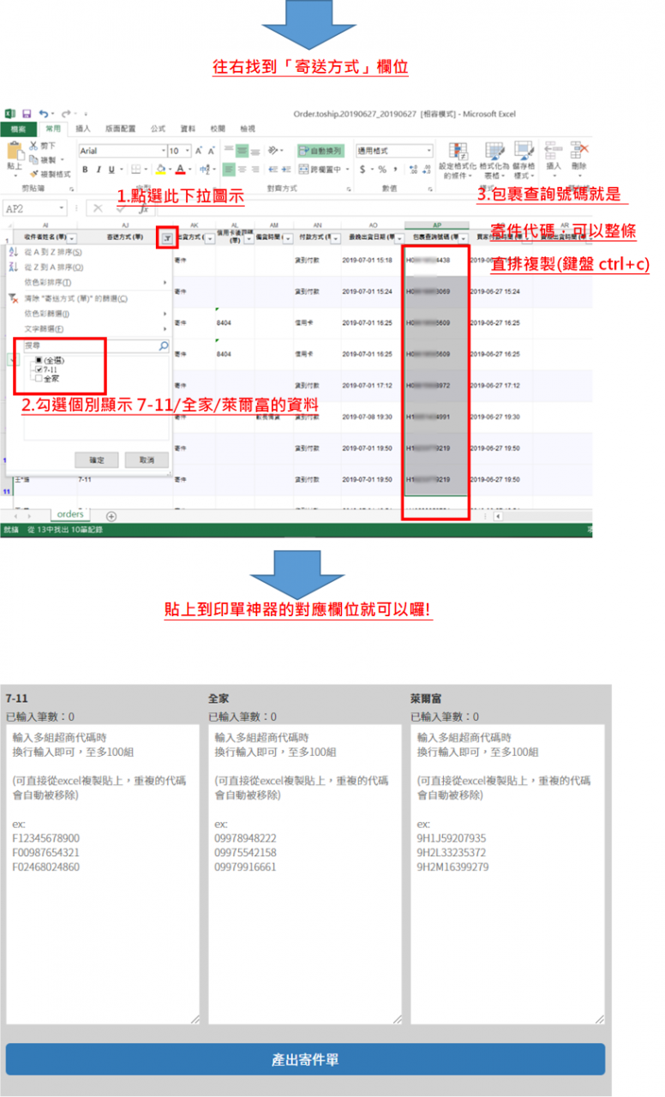Open the 包裹查詢號碼 column filter dropdown
The height and width of the screenshot is (1097, 665).
tap(463, 238)
